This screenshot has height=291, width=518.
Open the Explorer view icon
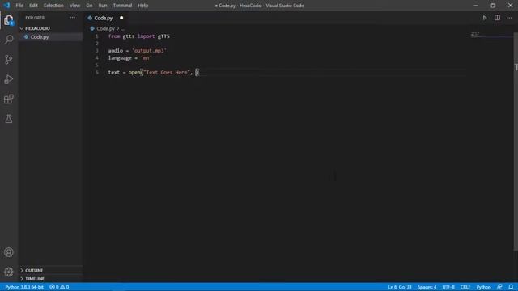(9, 20)
